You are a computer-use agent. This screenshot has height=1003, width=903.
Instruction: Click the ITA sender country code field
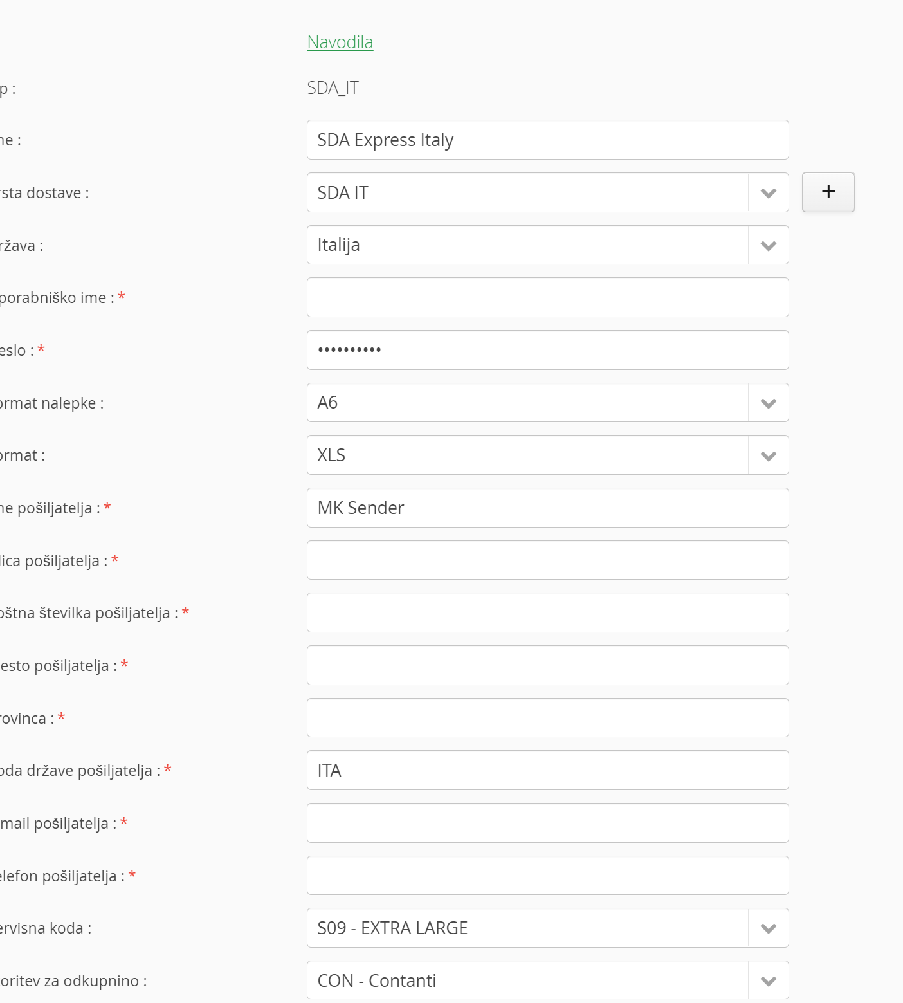coord(548,770)
